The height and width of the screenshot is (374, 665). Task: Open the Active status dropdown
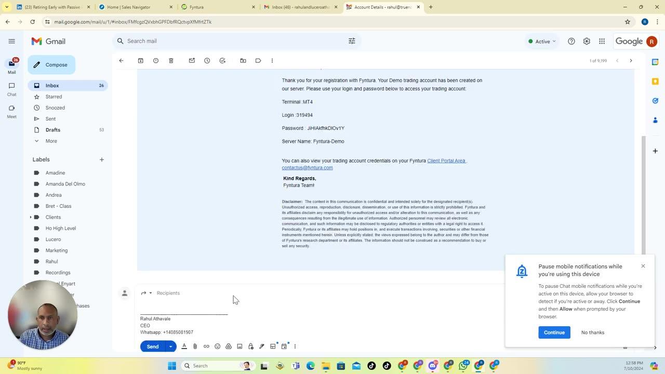(x=542, y=41)
